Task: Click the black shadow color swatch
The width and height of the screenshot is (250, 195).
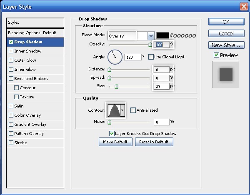Action: tap(162, 36)
